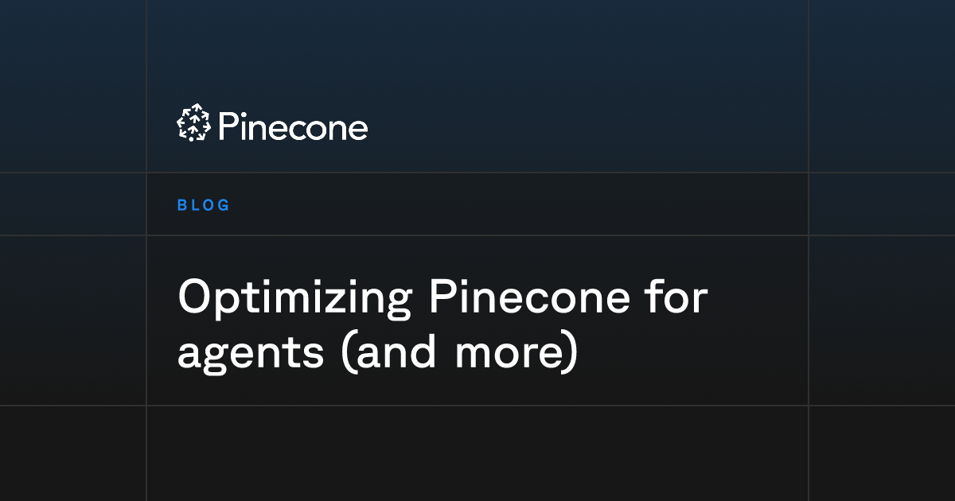The width and height of the screenshot is (955, 501).
Task: Select the letter "P" of the Pinecone wordmark
Action: pos(228,126)
